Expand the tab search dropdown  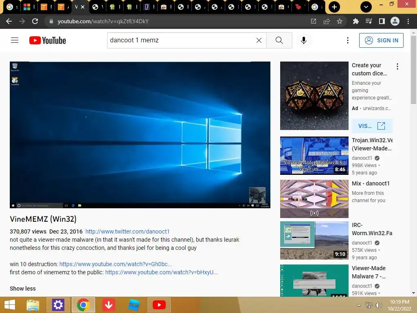point(366,7)
